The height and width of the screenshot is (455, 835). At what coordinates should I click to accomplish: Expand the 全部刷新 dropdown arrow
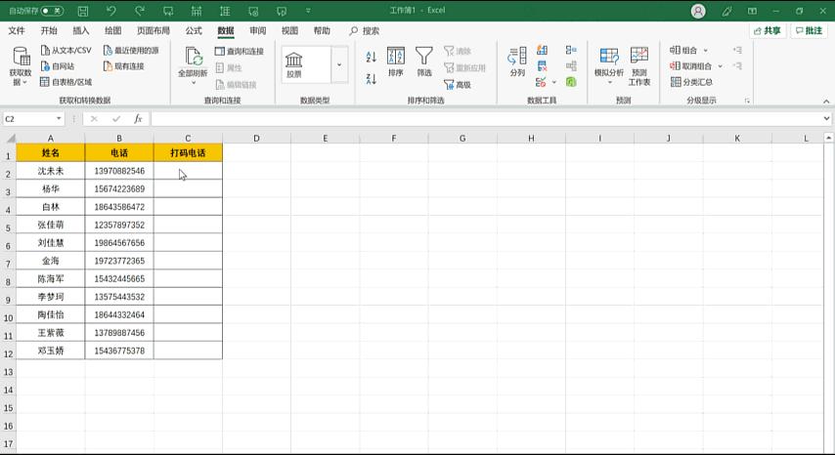coord(193,82)
